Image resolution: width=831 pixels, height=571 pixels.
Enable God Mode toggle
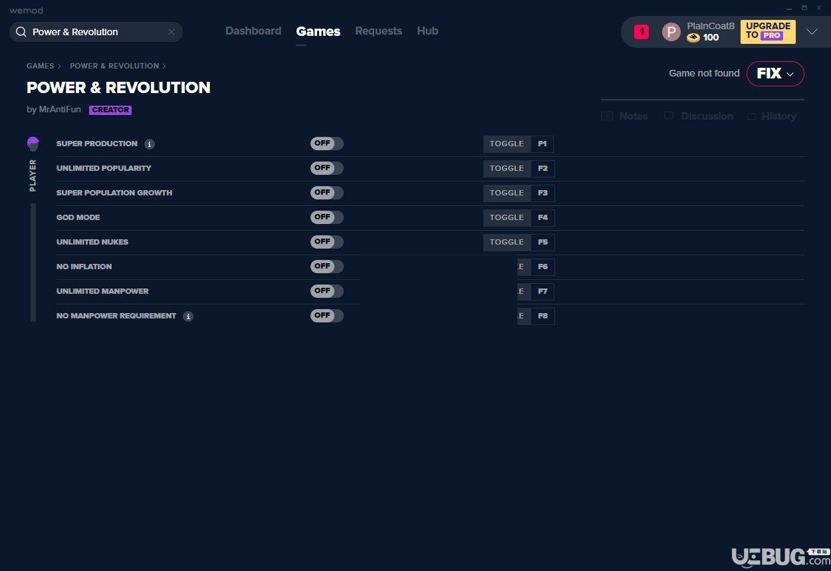(x=327, y=217)
